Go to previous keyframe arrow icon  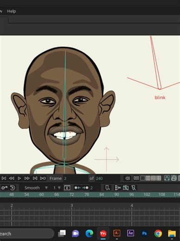tap(77, 188)
